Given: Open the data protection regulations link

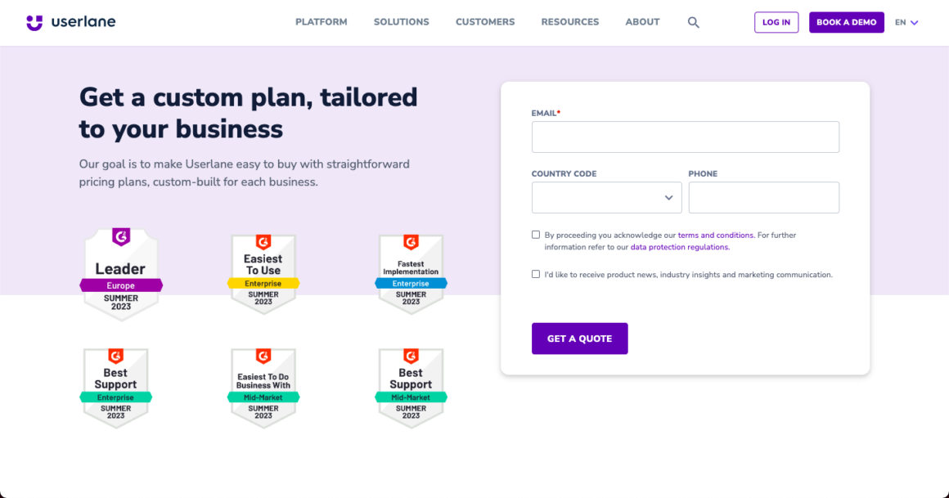Looking at the screenshot, I should point(679,246).
